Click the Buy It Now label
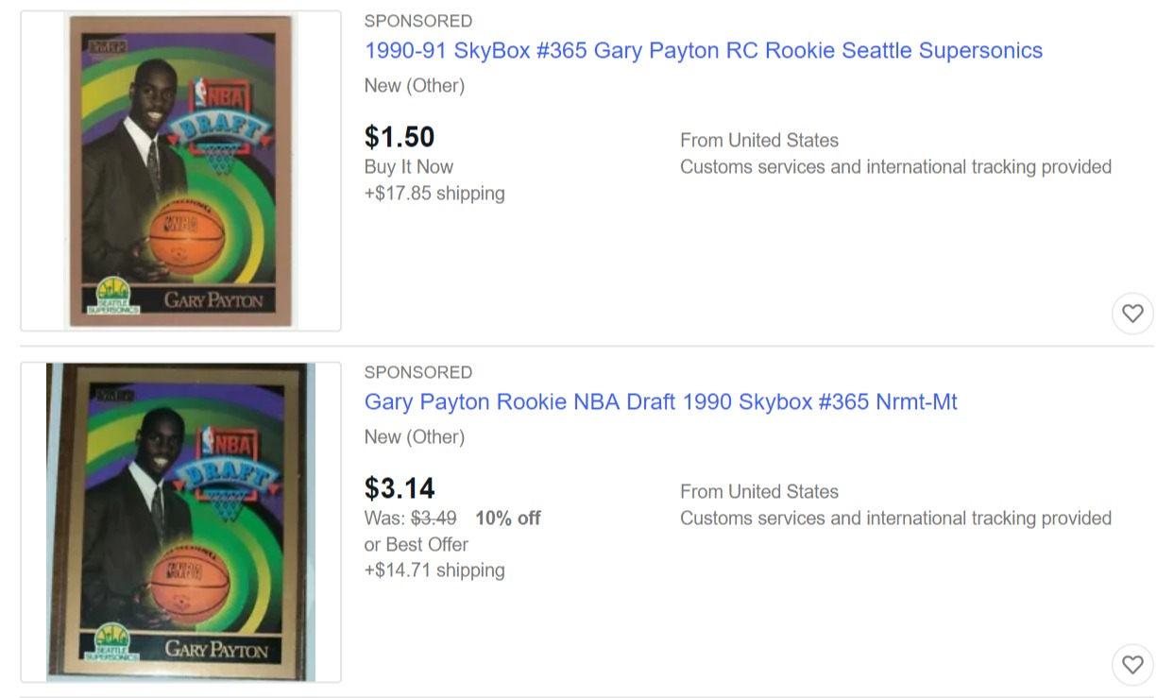This screenshot has width=1174, height=698. 409,167
